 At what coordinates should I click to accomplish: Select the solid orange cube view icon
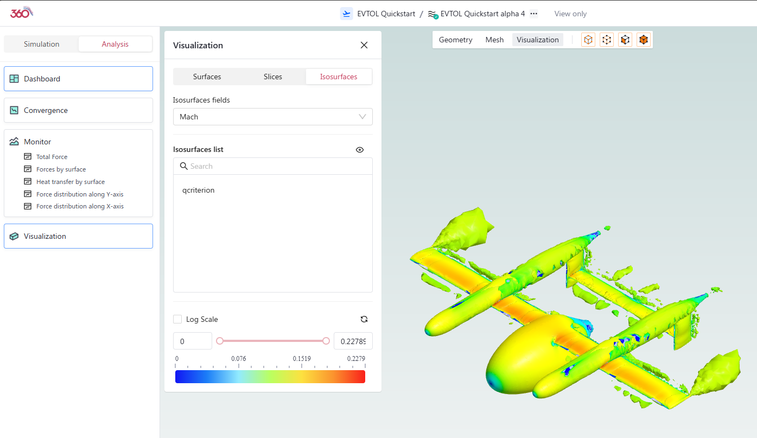tap(644, 40)
